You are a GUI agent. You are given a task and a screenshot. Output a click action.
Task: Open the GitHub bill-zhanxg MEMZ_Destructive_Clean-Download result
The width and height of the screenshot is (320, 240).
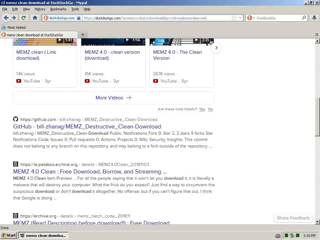click(87, 127)
